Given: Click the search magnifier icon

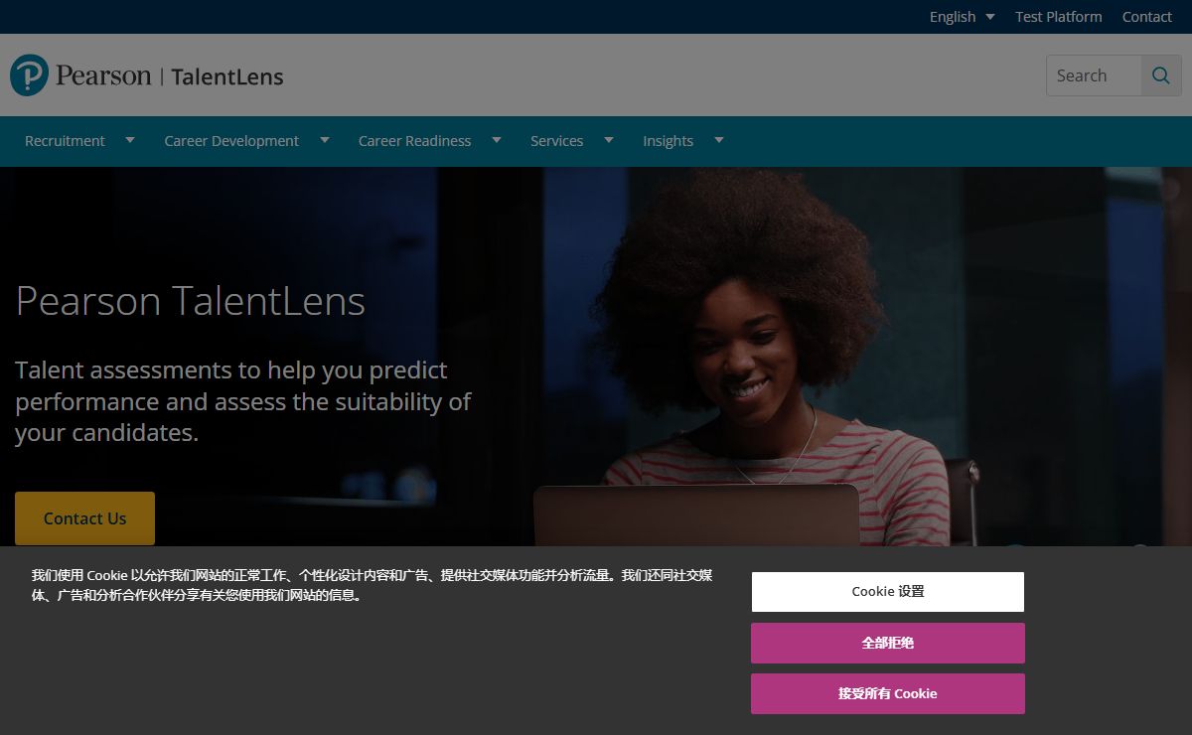Looking at the screenshot, I should [1161, 75].
